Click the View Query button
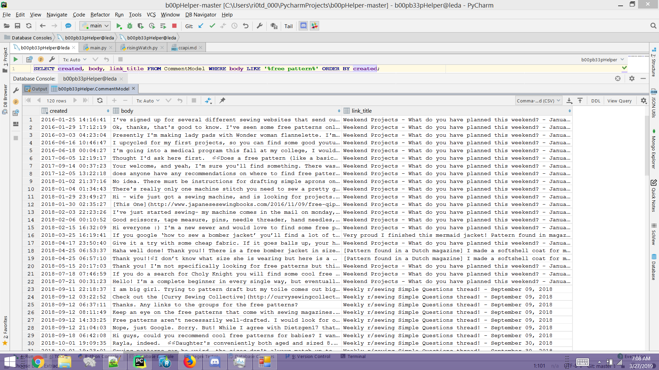659x370 pixels. [619, 101]
